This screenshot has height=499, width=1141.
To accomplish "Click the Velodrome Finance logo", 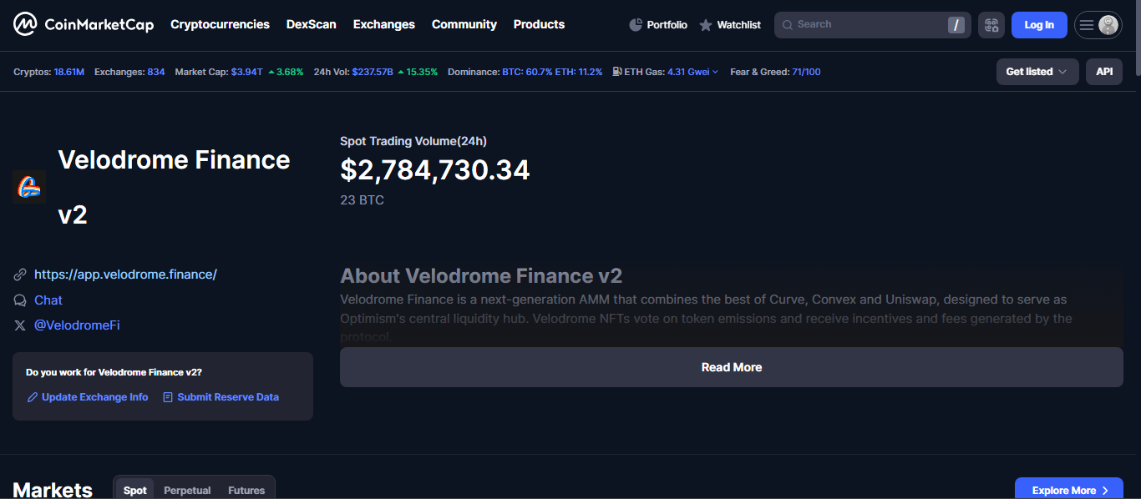I will click(29, 187).
